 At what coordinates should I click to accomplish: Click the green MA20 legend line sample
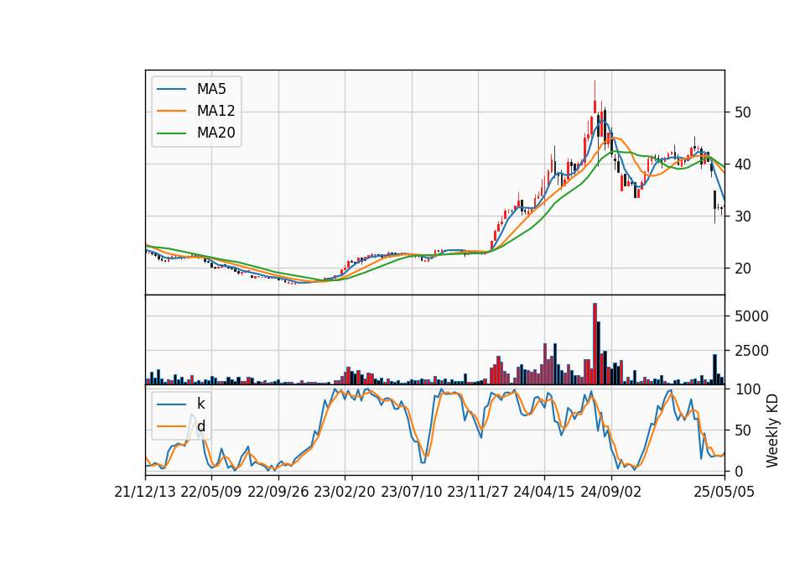coord(171,133)
